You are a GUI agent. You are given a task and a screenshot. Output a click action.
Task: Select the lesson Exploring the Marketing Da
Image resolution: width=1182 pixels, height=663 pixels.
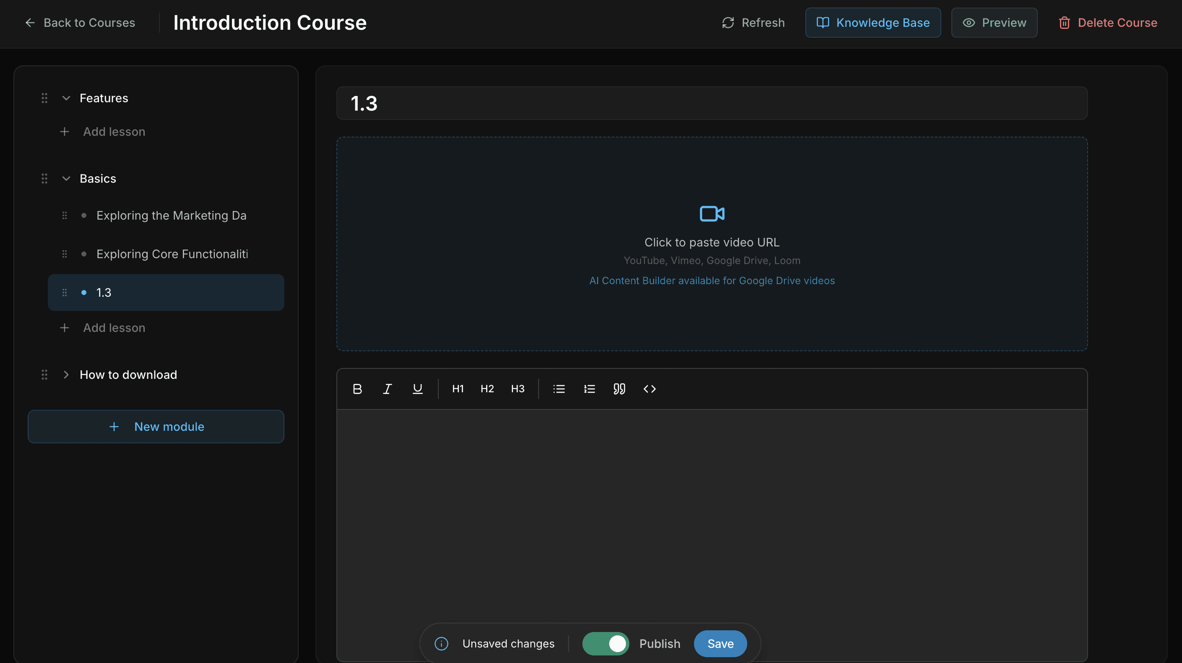(x=171, y=215)
